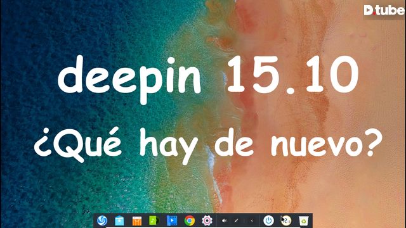Launch the blue Movie player icon

click(172, 220)
